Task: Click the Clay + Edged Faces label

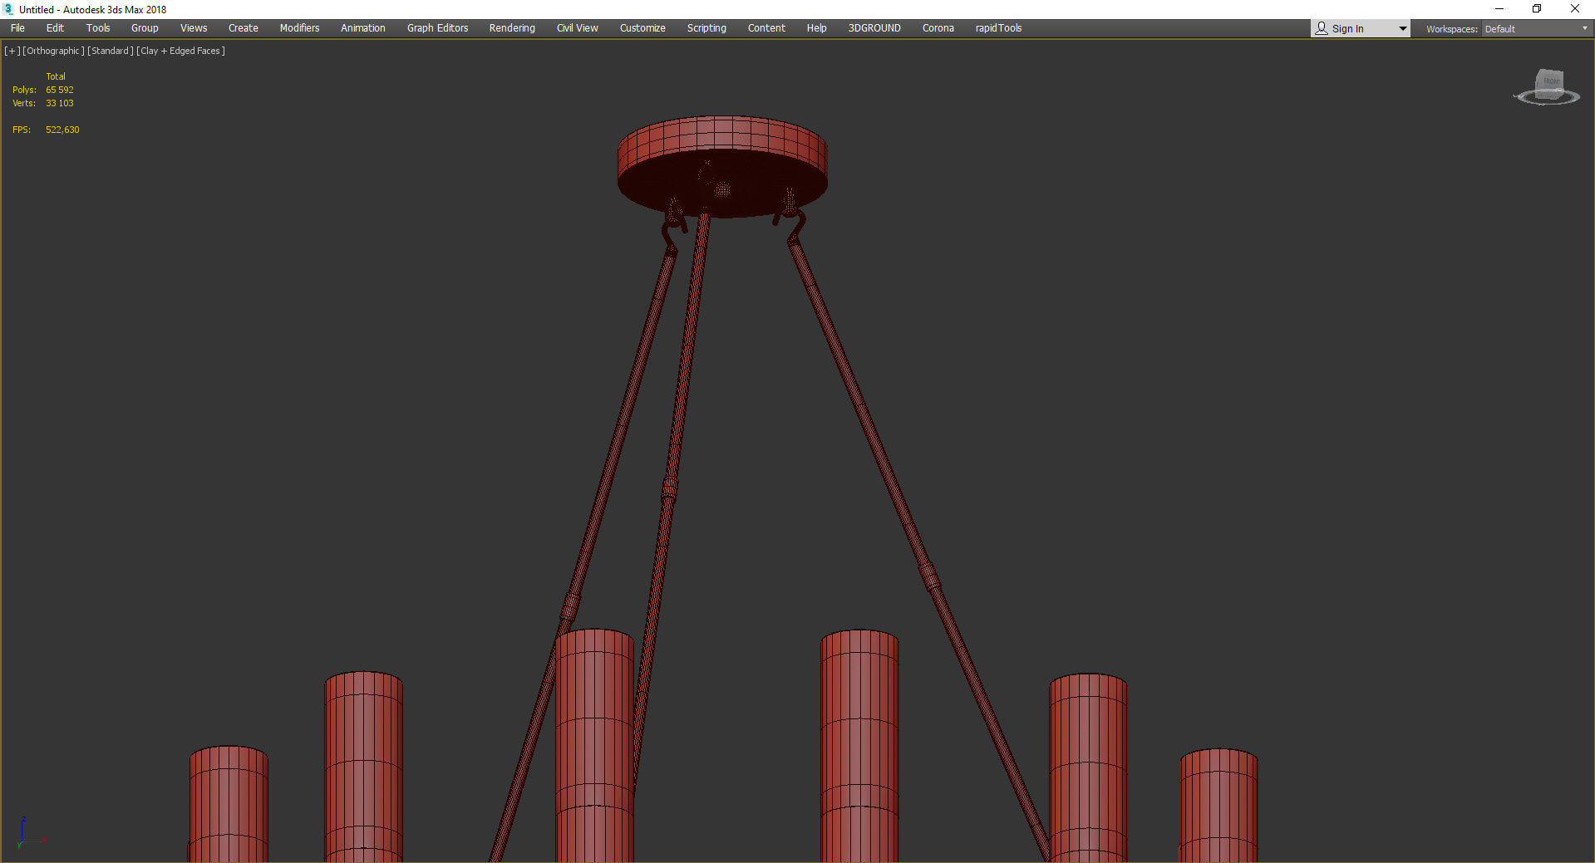Action: point(180,51)
